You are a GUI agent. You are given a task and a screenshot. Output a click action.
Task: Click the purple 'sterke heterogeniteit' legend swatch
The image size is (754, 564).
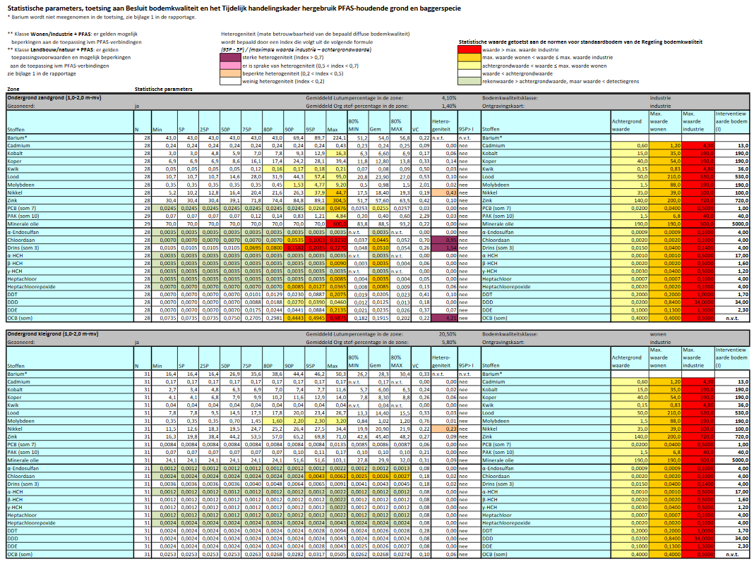point(231,58)
